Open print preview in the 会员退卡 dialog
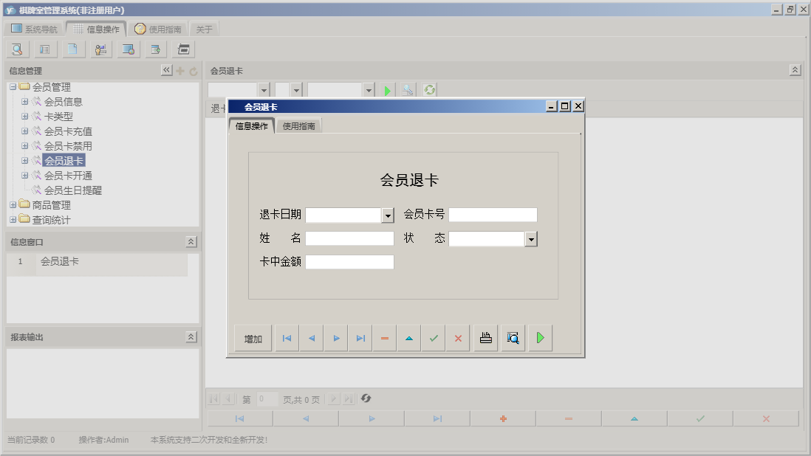 pyautogui.click(x=513, y=337)
